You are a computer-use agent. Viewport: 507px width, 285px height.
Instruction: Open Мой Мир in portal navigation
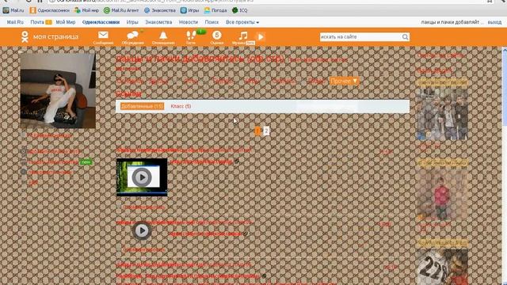tap(66, 22)
